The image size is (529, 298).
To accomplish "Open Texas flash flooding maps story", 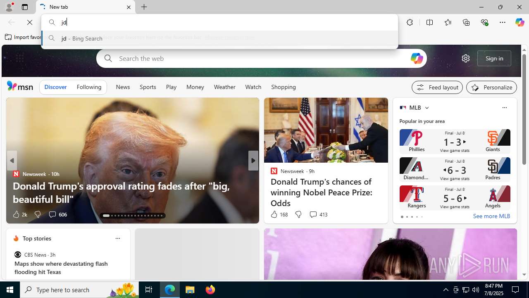I will click(x=61, y=268).
